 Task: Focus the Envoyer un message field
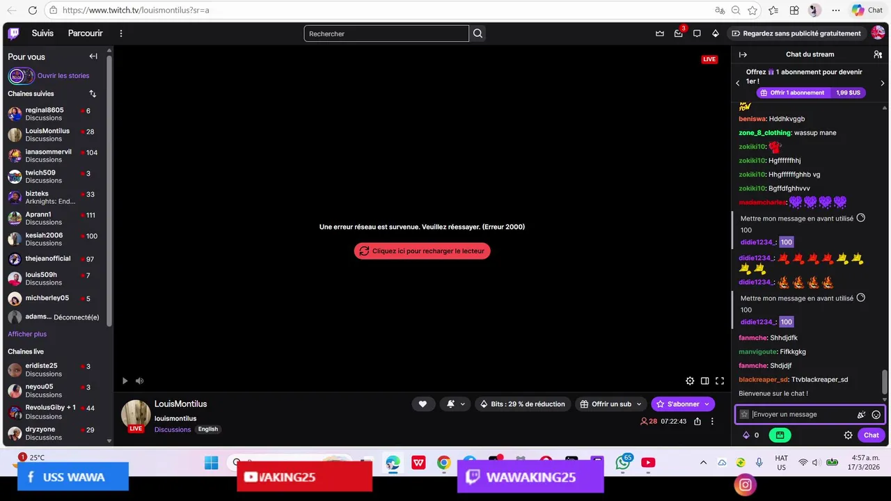click(x=810, y=414)
